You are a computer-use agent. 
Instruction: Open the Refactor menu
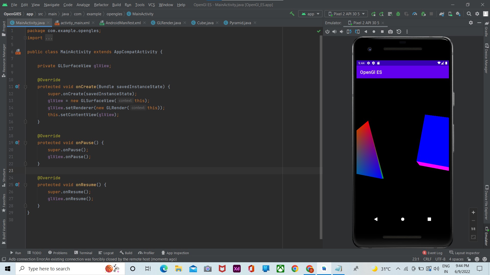[x=101, y=5]
